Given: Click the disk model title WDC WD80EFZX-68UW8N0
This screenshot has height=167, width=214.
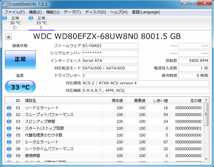Looking at the screenshot, I should pos(86,36).
